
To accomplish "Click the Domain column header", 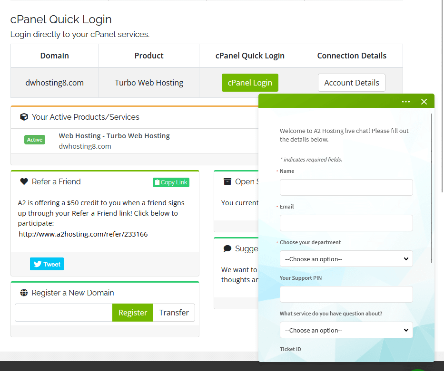I will tap(55, 56).
